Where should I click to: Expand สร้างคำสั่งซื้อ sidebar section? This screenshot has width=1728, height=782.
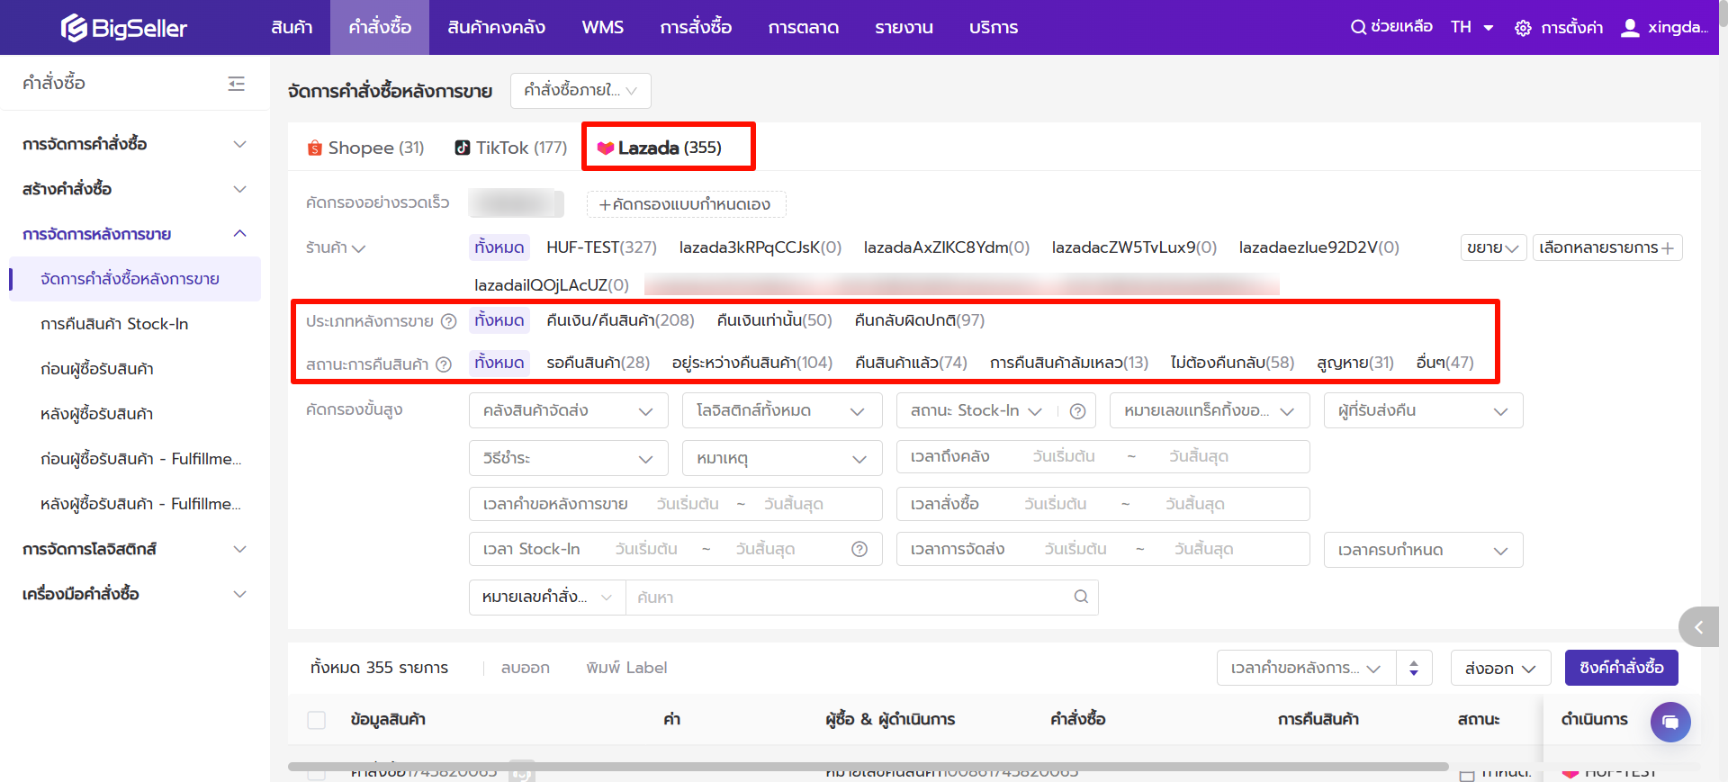[x=135, y=189]
